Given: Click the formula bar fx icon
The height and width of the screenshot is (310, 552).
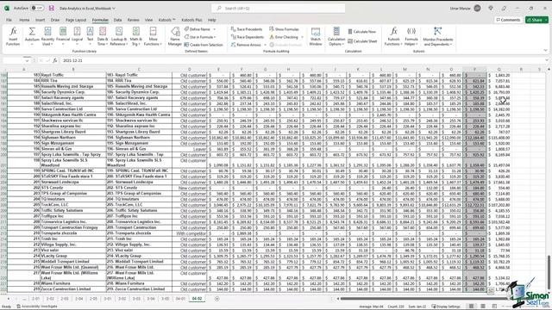Looking at the screenshot, I should pyautogui.click(x=55, y=60).
